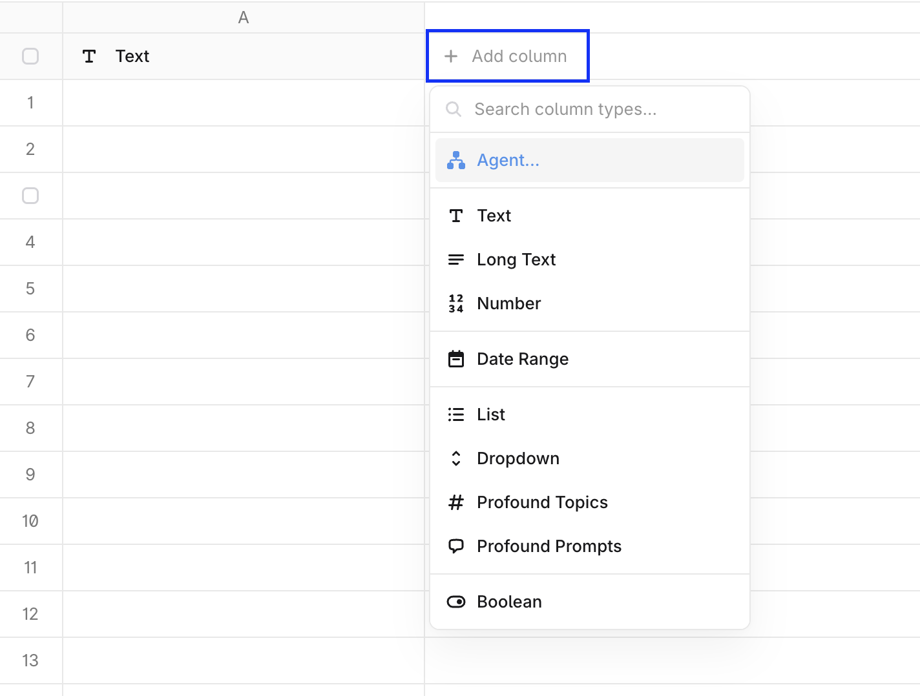Viewport: 920px width, 696px height.
Task: Click the Text cell in row 9
Action: point(244,475)
